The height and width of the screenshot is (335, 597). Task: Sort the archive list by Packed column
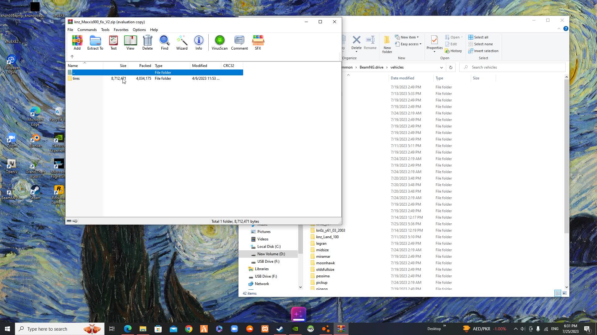[145, 66]
